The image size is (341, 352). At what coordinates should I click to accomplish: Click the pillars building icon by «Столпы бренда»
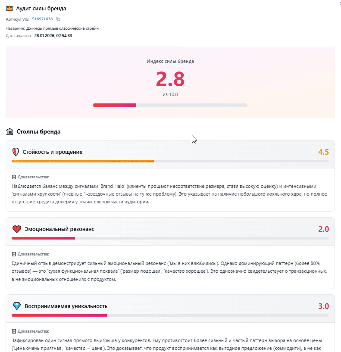tap(9, 131)
